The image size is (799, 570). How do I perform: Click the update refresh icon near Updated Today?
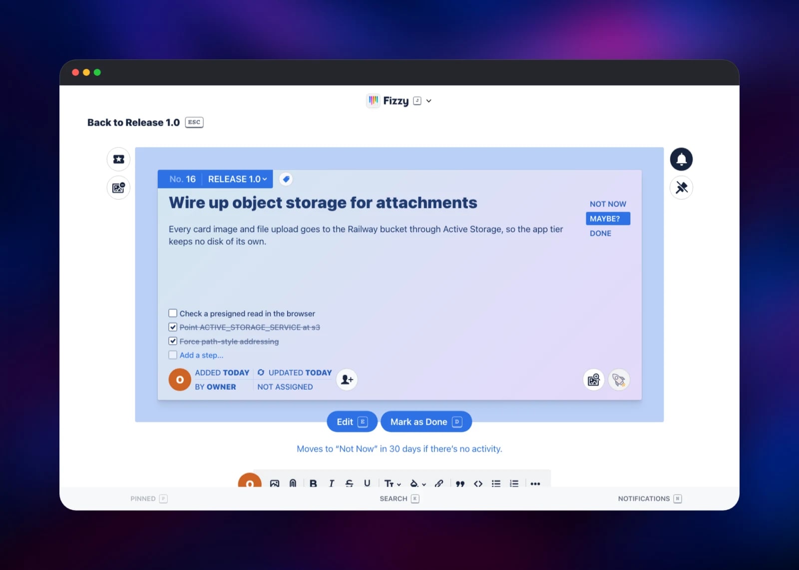(261, 373)
